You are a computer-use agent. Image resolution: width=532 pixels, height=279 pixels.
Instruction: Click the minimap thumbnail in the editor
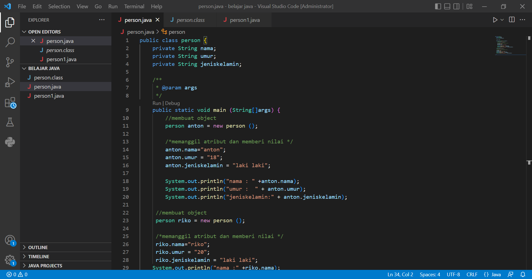(510, 45)
